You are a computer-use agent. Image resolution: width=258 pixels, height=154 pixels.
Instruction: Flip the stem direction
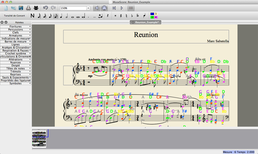pos(144,16)
